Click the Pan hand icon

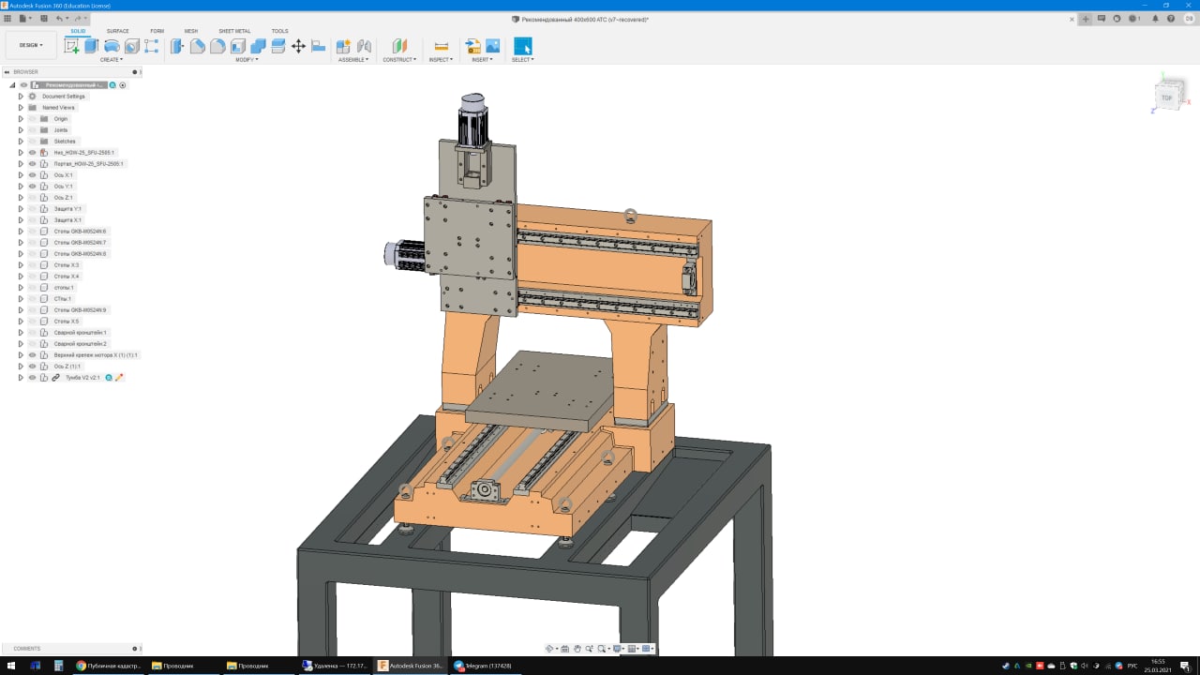coord(577,649)
